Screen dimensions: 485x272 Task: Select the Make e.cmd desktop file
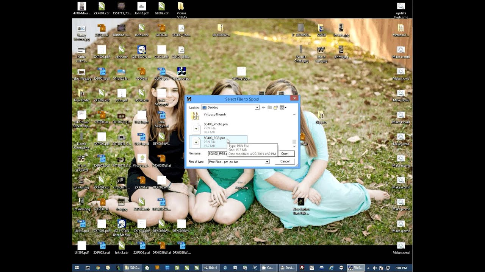tap(401, 52)
